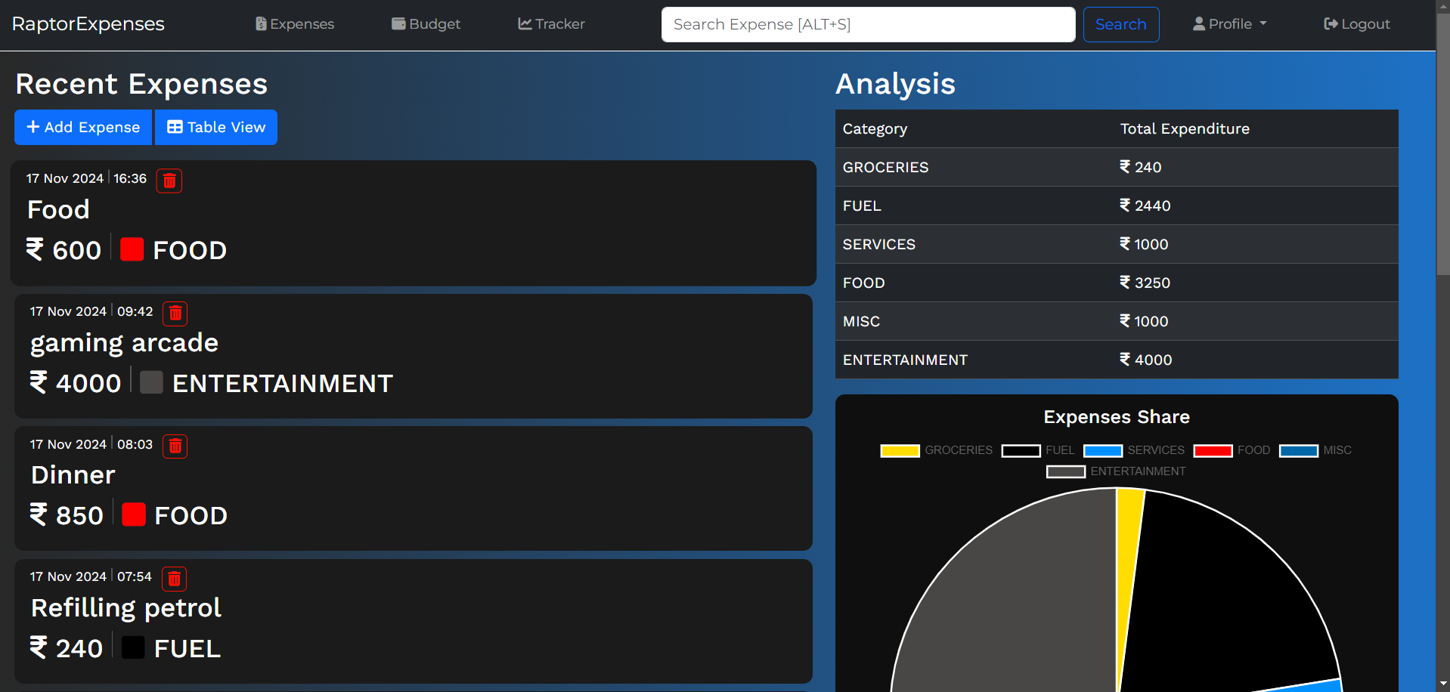Viewport: 1450px width, 692px height.
Task: Hide ENTERTAINMENT from the pie chart legend
Action: pos(1116,471)
